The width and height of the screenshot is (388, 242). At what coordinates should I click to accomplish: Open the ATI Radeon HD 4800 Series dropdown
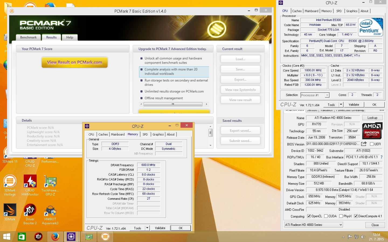[314, 225]
